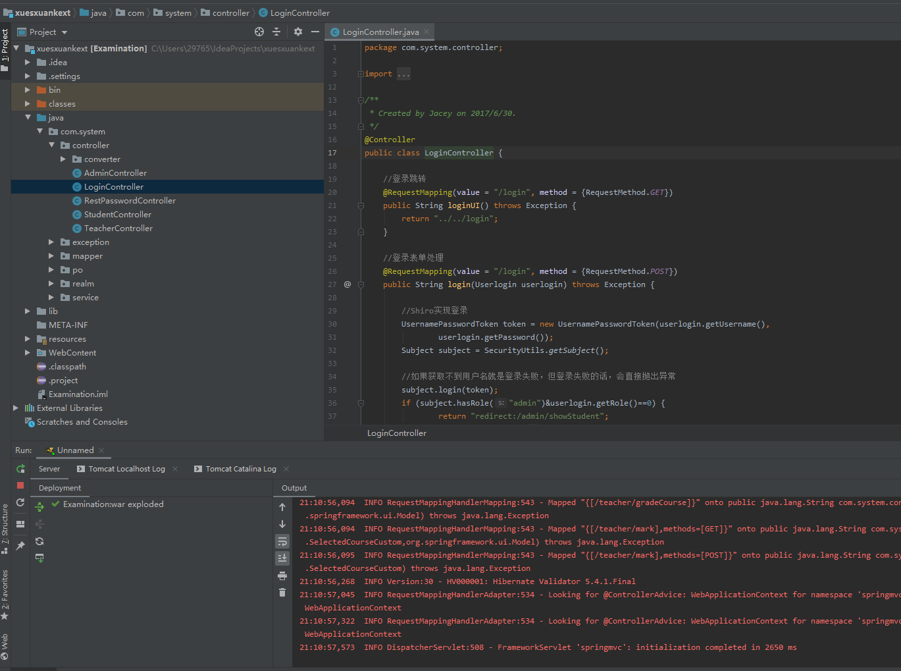901x671 pixels.
Task: Collapse the controller package
Action: pyautogui.click(x=52, y=146)
